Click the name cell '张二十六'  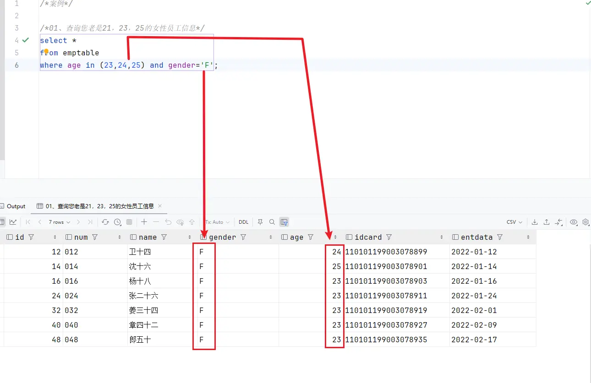click(x=144, y=296)
